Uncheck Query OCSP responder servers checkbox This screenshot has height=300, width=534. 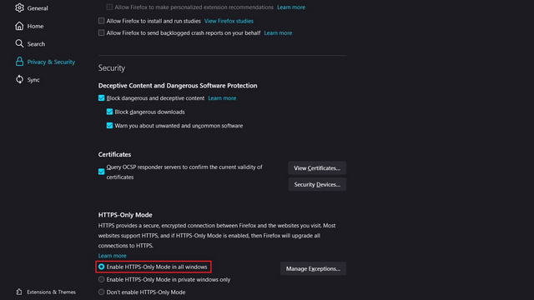pos(102,172)
